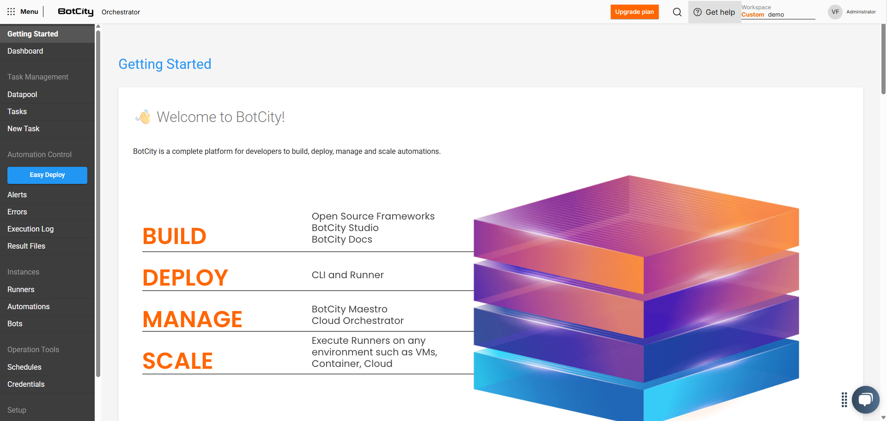Click the Setup section header

(x=17, y=410)
